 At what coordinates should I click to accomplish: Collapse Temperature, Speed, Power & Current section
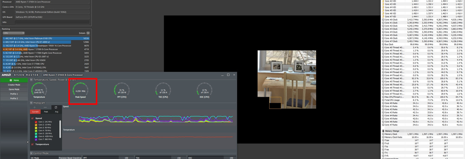pyautogui.click(x=31, y=79)
